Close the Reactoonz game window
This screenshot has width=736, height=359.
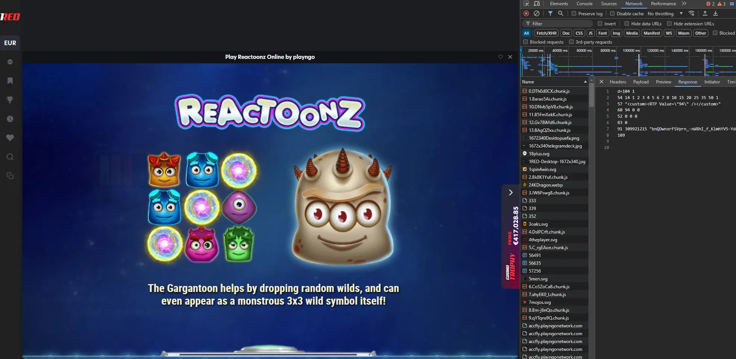click(510, 57)
